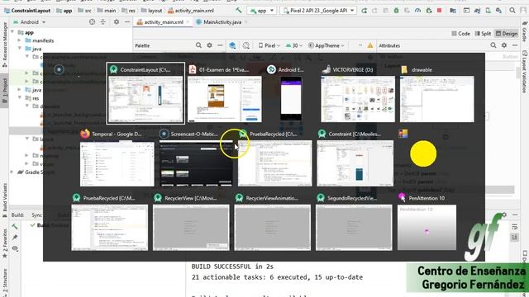Screen dimensions: 529x297
Task: Click the Attach Debugger to process icon
Action: (429, 11)
